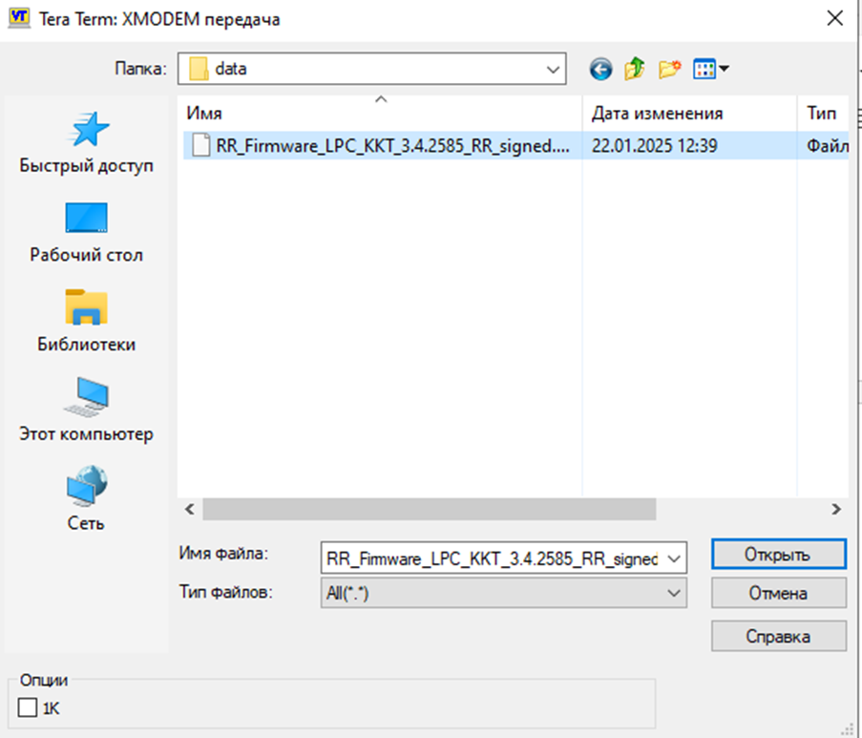
Task: Sort files by Имя column header
Action: pos(379,114)
